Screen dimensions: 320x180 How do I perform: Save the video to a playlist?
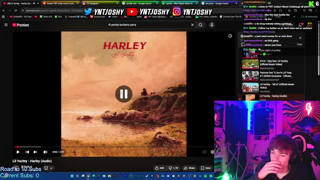(x=206, y=168)
